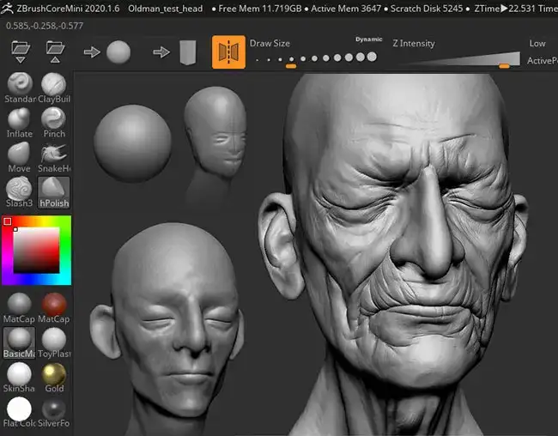Select the Move brush

[19, 157]
